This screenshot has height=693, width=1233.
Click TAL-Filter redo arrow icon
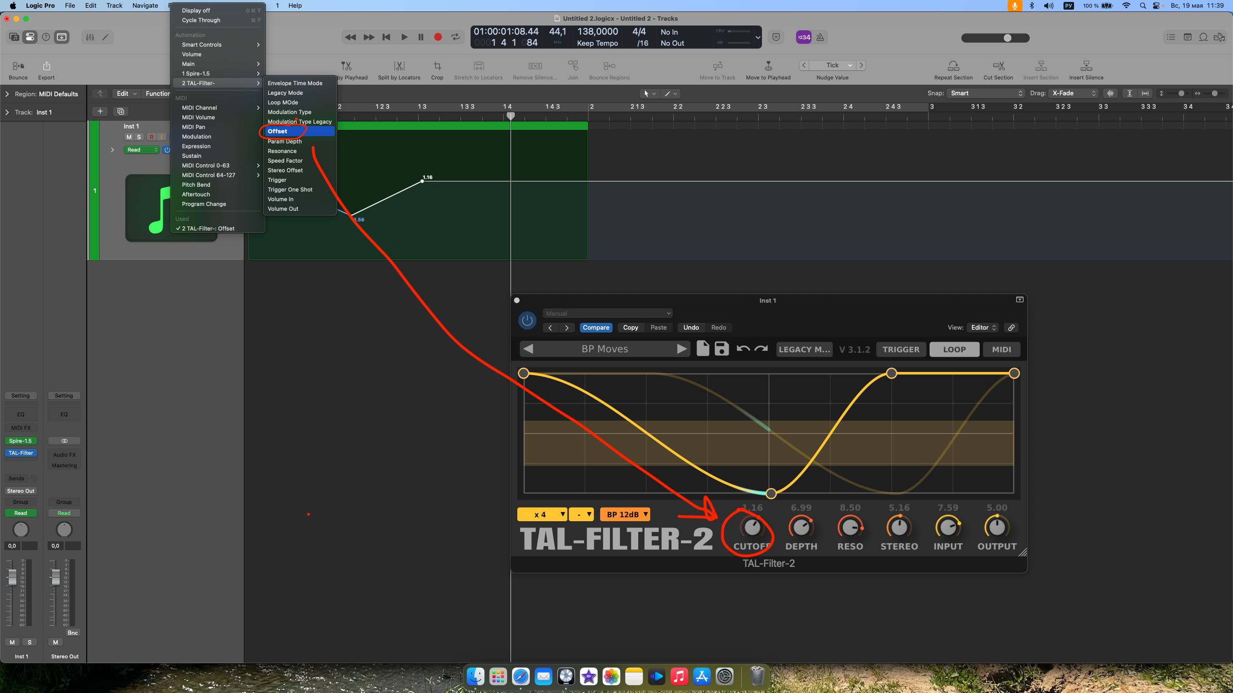pos(761,348)
